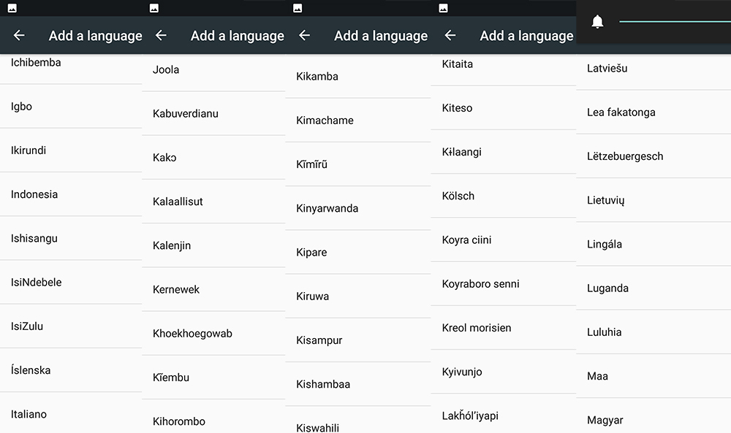Screen dimensions: 731x433
Task: Tap the image status icon above Joola panel
Action: [x=154, y=8]
